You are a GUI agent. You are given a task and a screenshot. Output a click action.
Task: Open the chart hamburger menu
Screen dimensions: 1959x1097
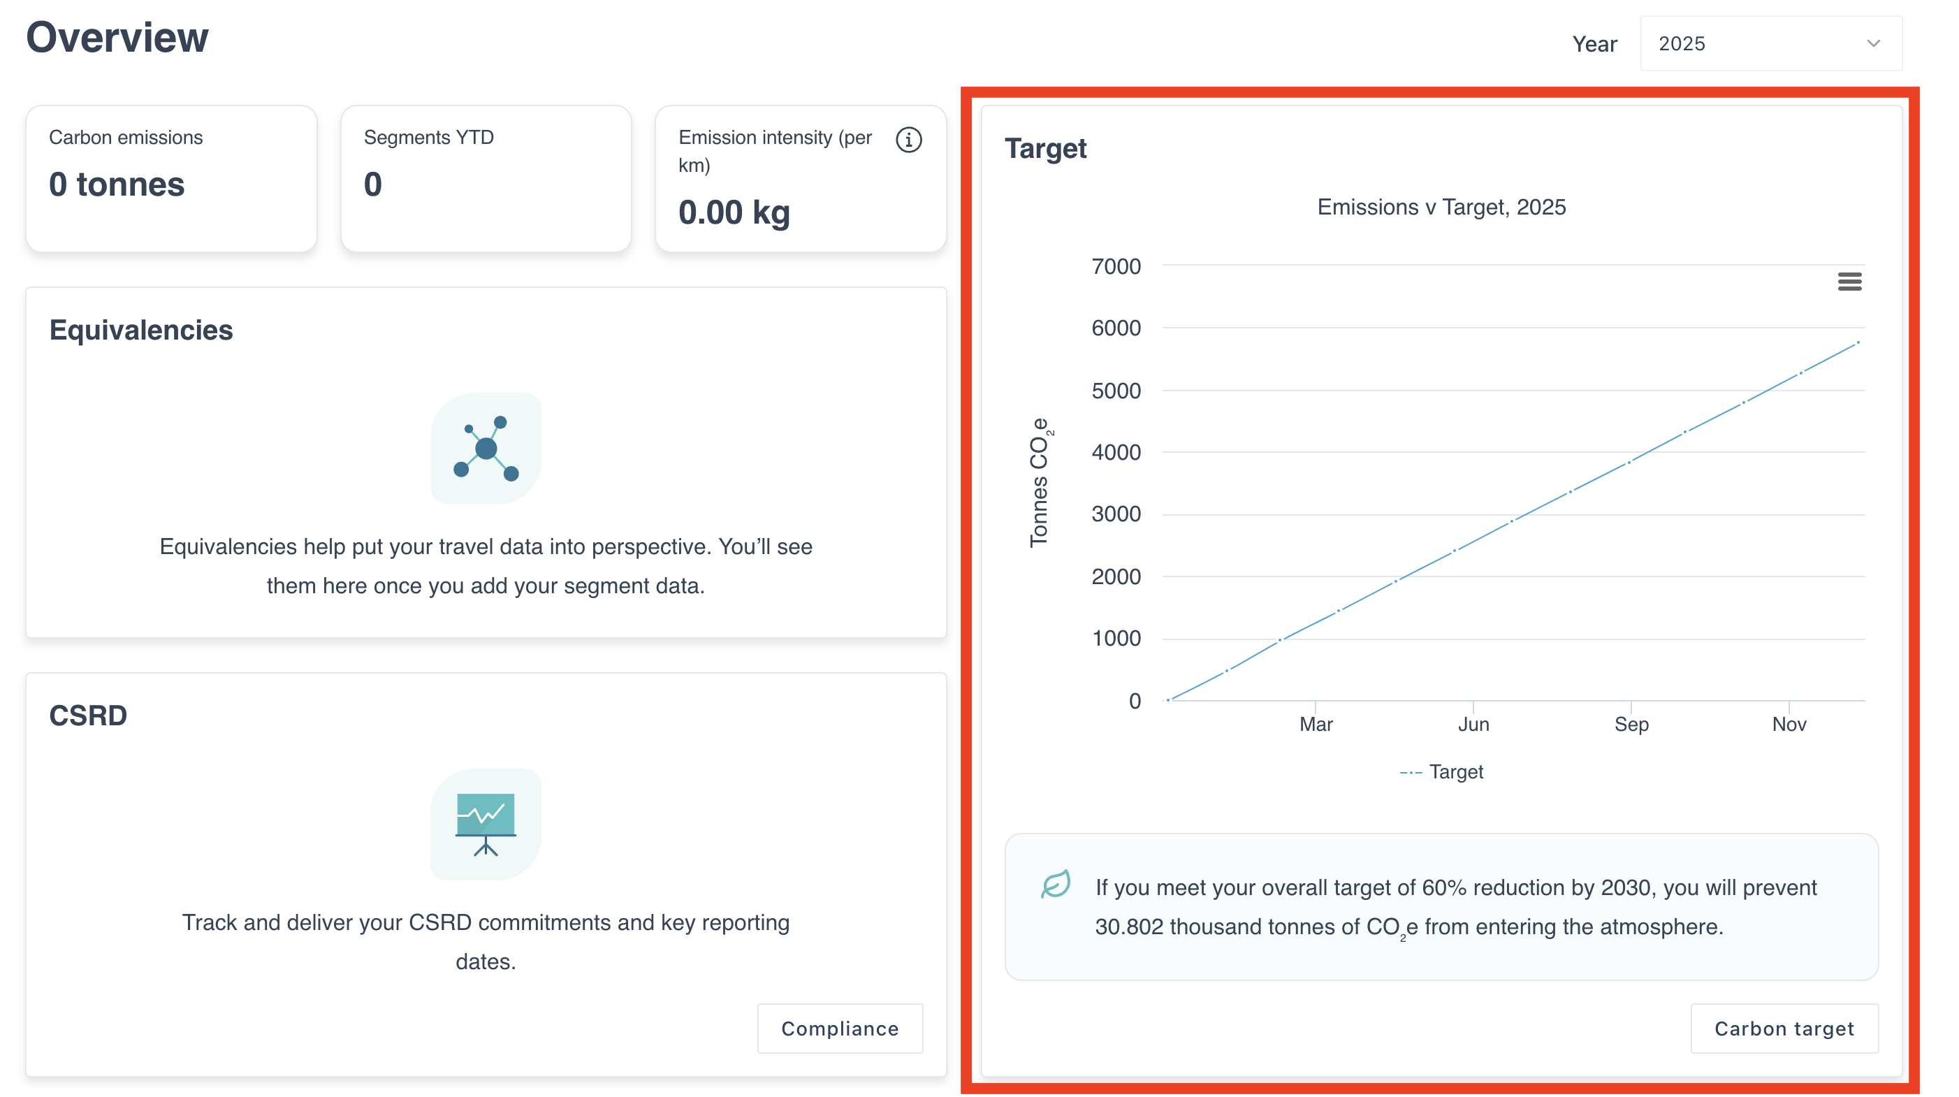1849,282
